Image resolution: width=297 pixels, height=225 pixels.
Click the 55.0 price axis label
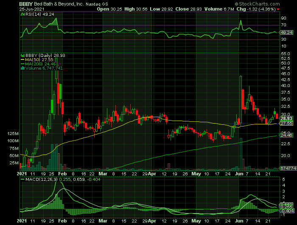(x=286, y=54)
